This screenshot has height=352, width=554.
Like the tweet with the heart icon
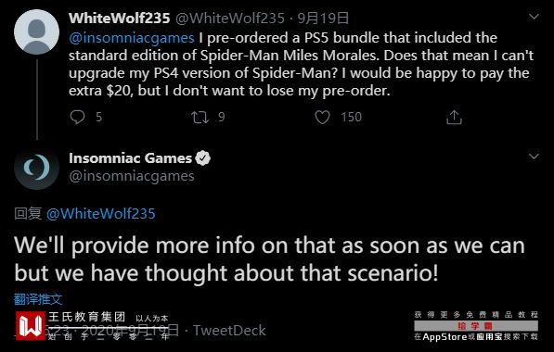(322, 117)
